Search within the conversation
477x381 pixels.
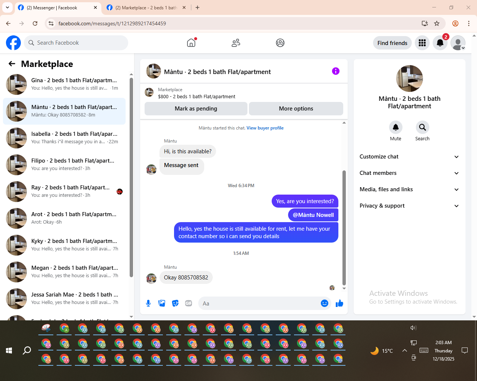click(423, 127)
